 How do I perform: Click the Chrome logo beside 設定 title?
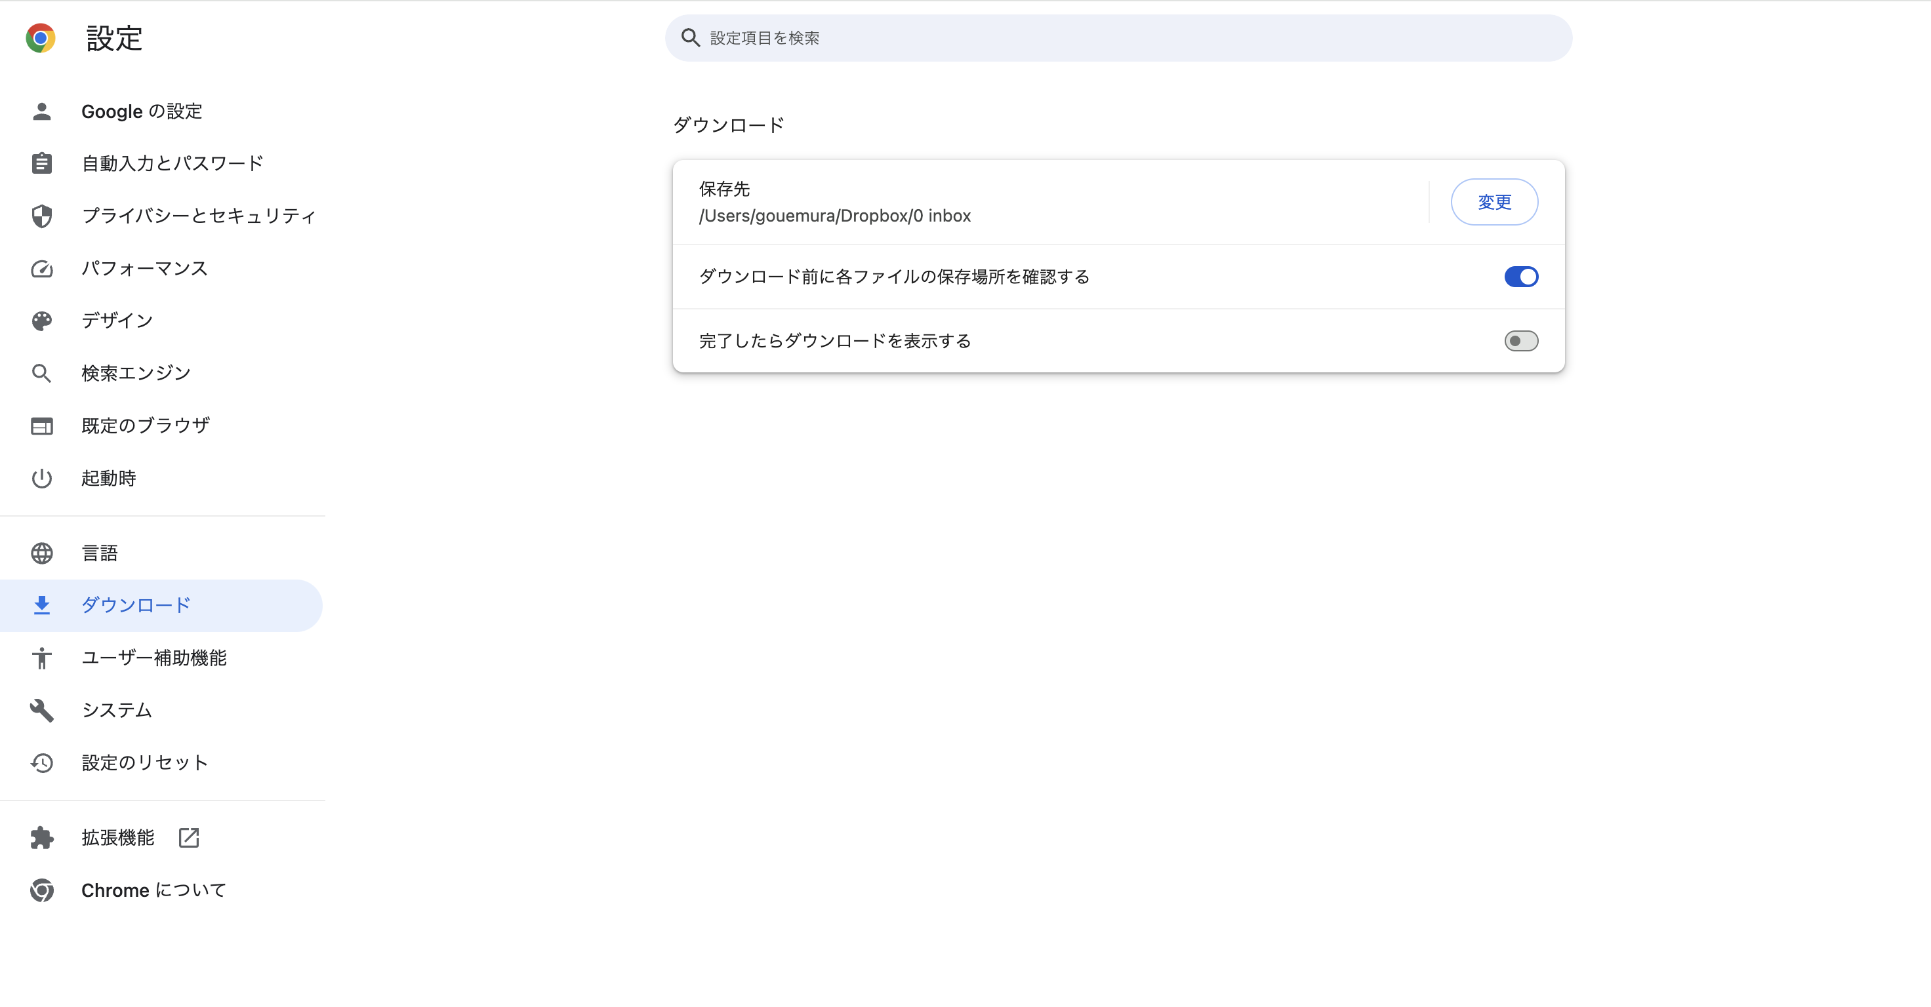point(41,37)
